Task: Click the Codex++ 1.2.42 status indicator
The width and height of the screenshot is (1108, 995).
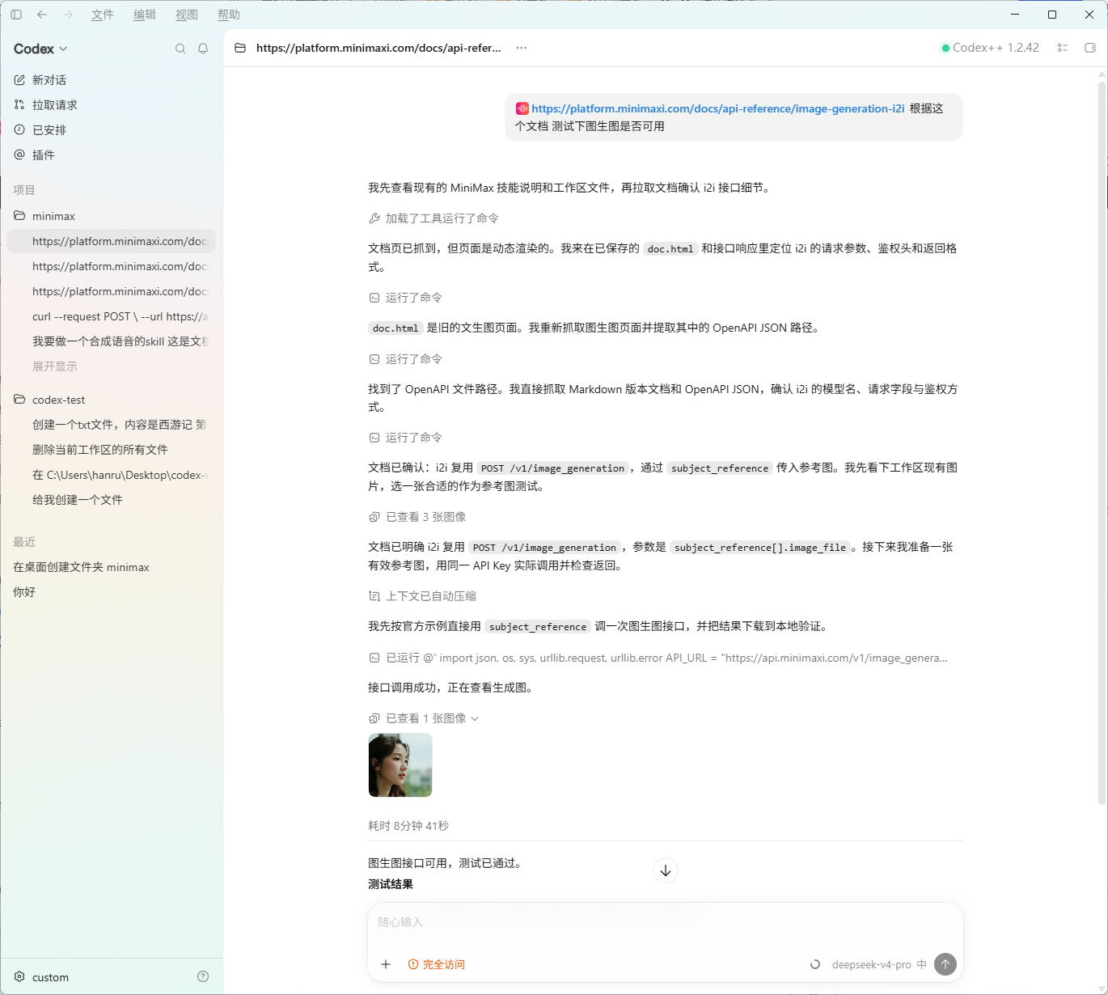Action: click(x=991, y=48)
